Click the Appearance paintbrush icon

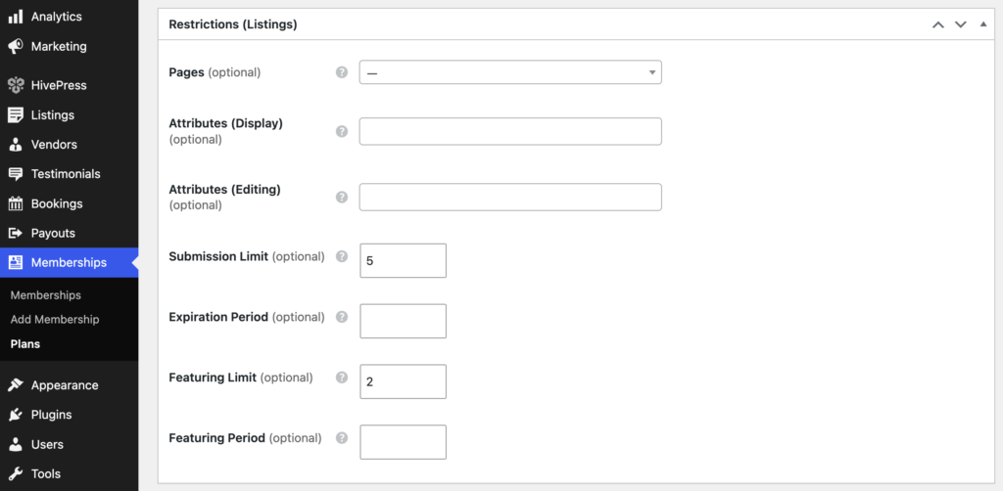[x=16, y=385]
